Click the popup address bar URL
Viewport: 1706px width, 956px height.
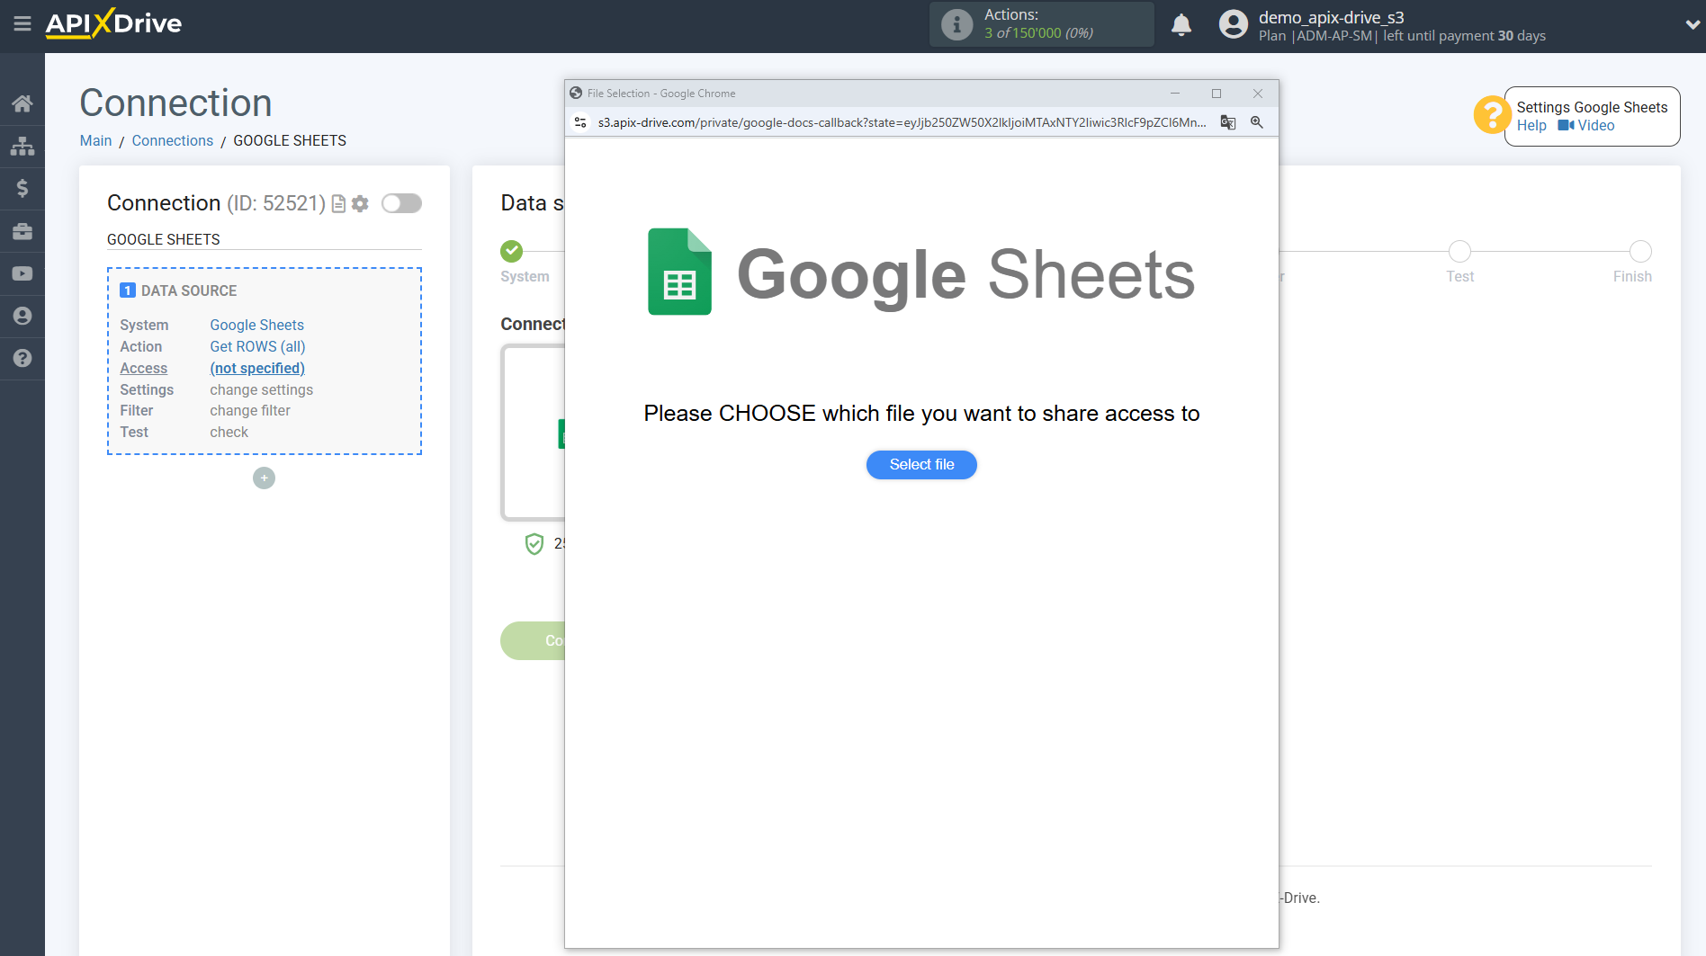pos(900,122)
